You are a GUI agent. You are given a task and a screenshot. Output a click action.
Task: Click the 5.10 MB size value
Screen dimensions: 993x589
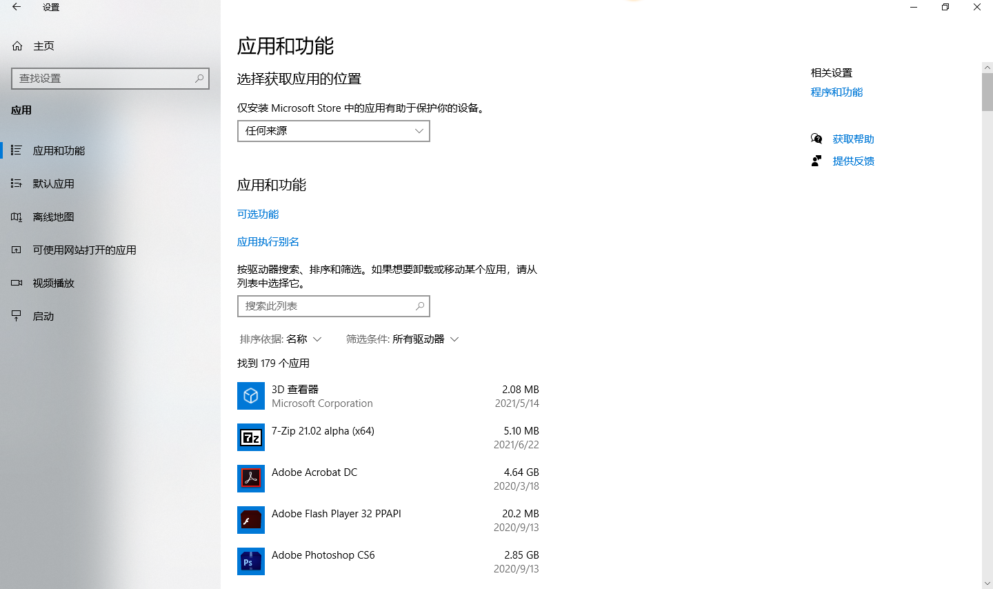point(521,431)
